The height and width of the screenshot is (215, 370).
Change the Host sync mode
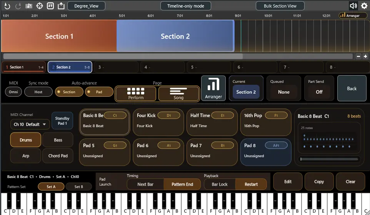click(x=38, y=92)
